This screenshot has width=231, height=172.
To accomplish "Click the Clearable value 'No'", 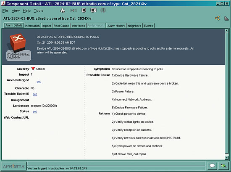I will (32, 88).
